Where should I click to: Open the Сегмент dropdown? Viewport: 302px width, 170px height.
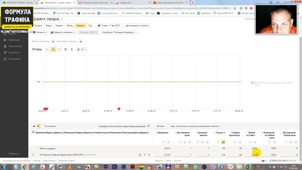click(x=40, y=33)
